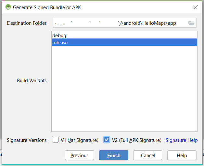The image size is (204, 166).
Task: Select the debug build variant
Action: (x=124, y=36)
